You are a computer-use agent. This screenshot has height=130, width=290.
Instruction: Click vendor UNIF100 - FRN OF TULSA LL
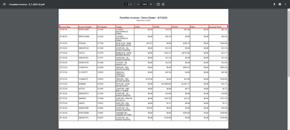point(124,99)
